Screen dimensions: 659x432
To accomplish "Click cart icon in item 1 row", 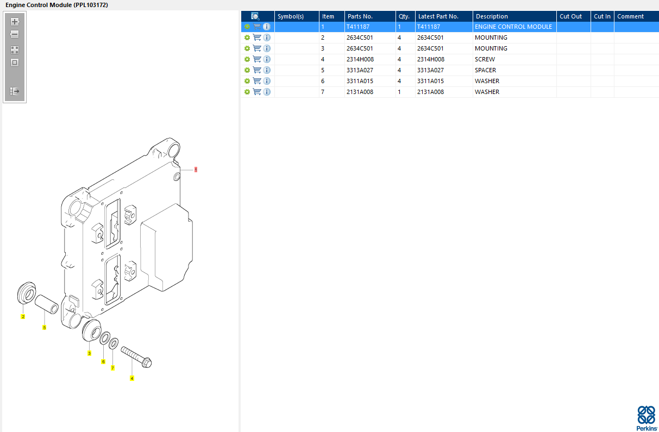I will coord(257,27).
